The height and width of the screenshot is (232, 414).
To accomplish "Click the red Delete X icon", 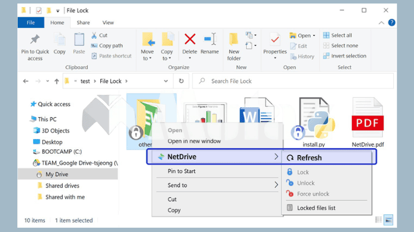I will (x=190, y=39).
